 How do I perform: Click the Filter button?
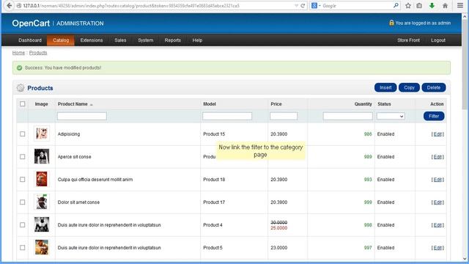point(434,116)
